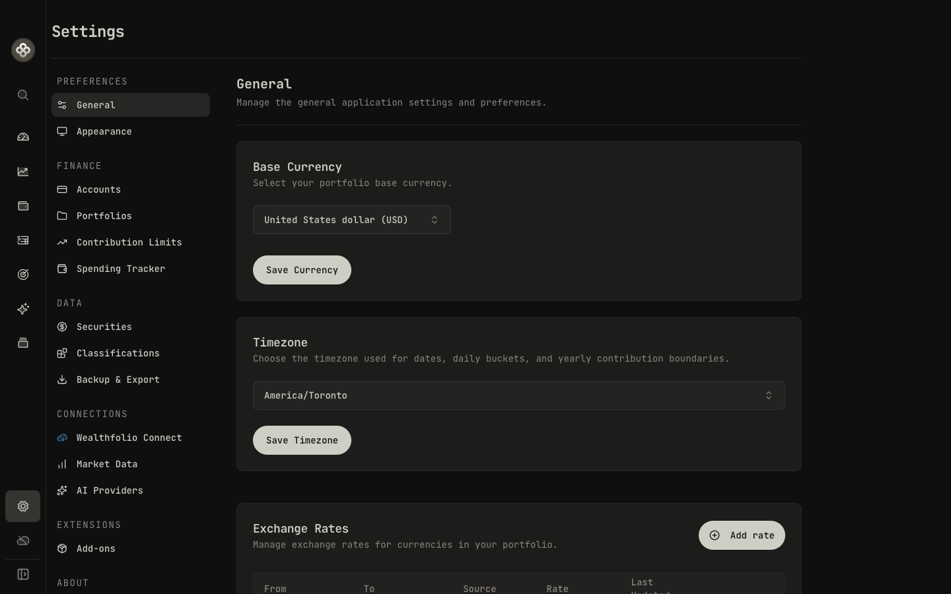Image resolution: width=951 pixels, height=594 pixels.
Task: Toggle the sidebar collapse panel icon
Action: 23,574
